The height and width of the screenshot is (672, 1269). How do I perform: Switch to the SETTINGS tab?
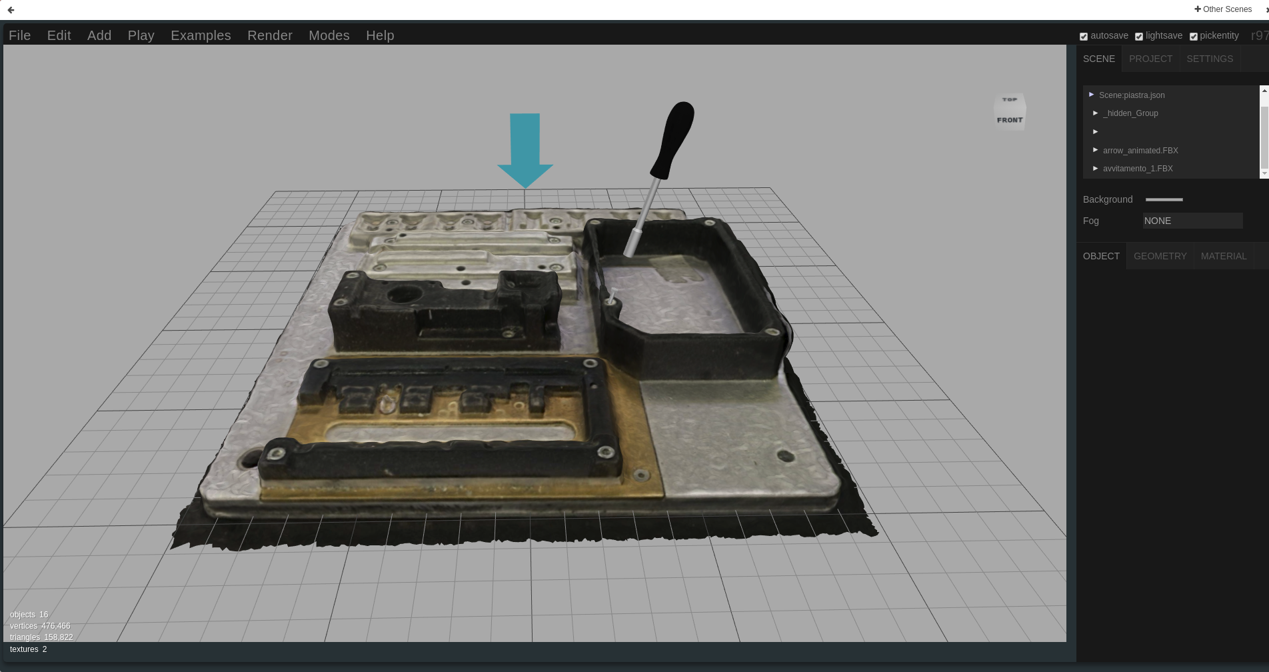click(1210, 59)
